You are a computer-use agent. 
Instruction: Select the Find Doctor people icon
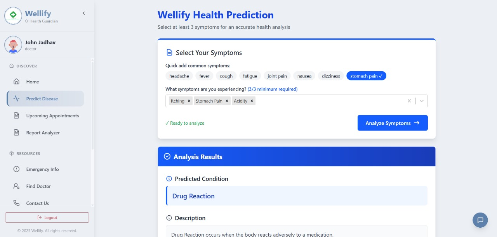pos(16,186)
